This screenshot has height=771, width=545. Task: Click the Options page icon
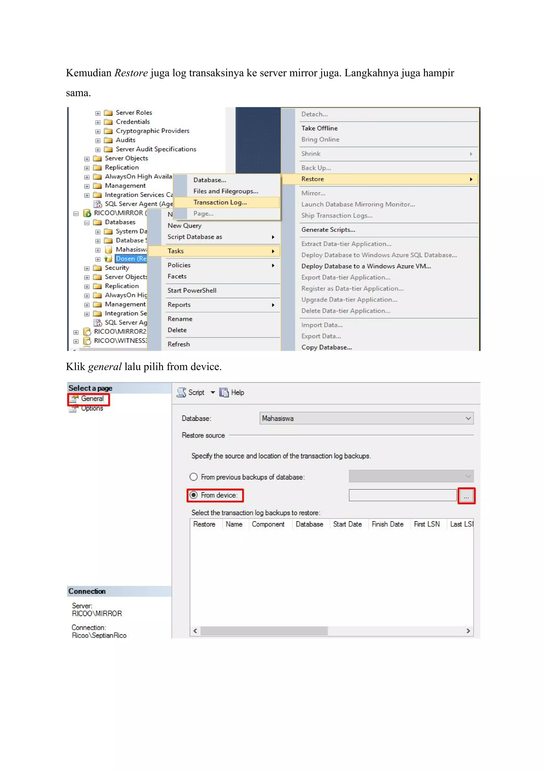point(73,409)
